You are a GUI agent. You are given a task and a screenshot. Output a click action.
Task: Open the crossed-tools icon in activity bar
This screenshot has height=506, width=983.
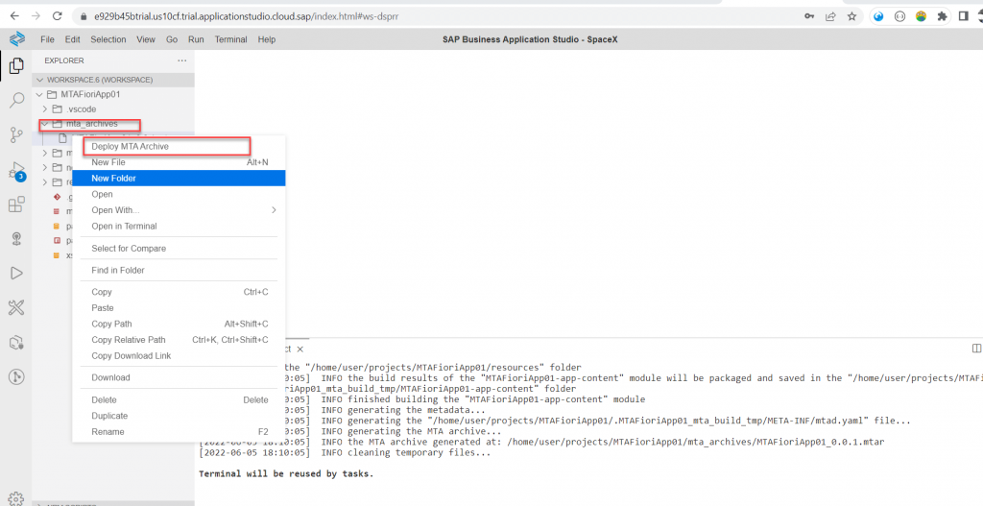click(17, 307)
